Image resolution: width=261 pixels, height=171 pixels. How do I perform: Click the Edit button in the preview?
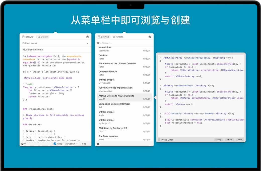240,140
